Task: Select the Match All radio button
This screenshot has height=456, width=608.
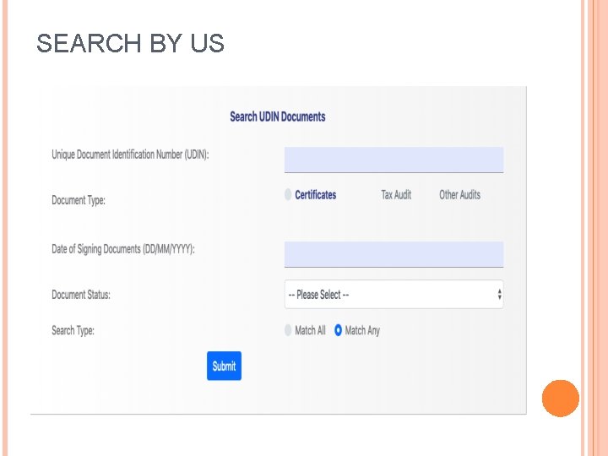Action: 288,330
